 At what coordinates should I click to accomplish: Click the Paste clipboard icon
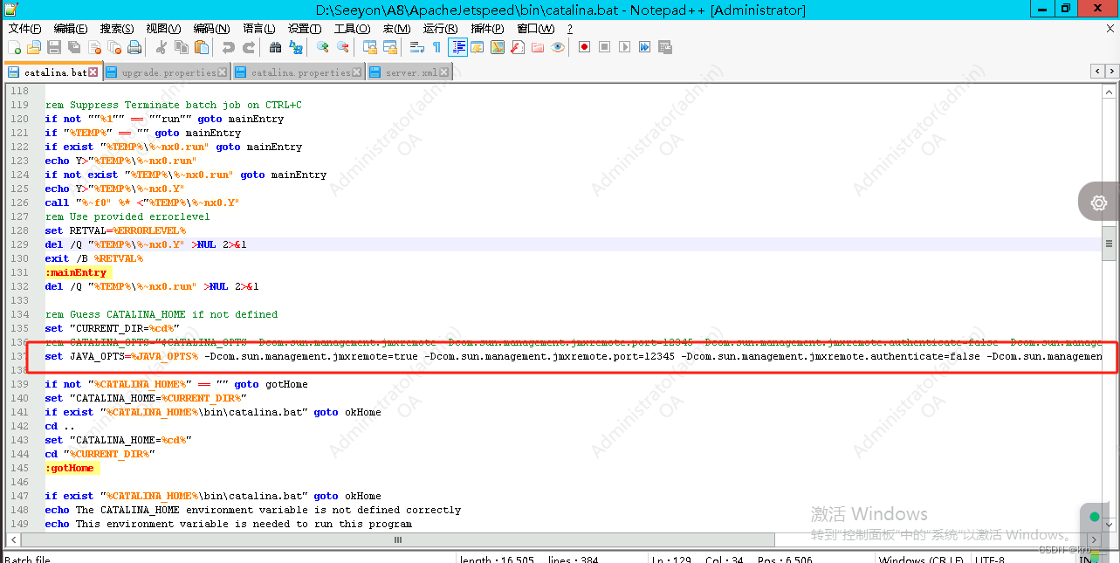click(x=202, y=47)
